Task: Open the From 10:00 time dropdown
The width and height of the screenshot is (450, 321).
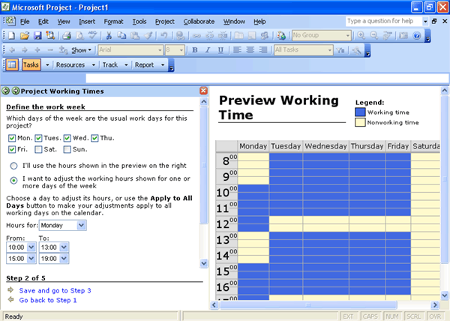Action: [x=31, y=247]
